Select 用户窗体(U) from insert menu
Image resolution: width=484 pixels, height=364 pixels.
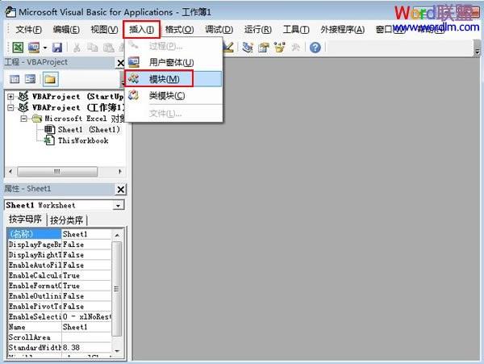pyautogui.click(x=173, y=63)
